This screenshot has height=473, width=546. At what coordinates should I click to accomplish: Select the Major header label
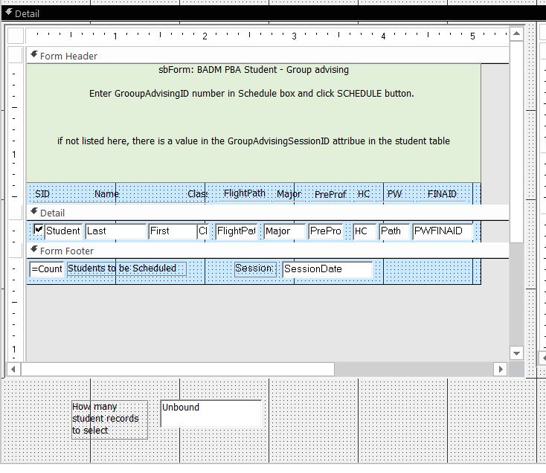(x=289, y=194)
